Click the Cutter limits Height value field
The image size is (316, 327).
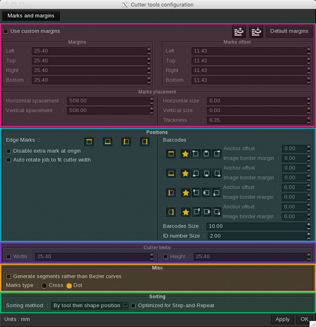pos(250,256)
